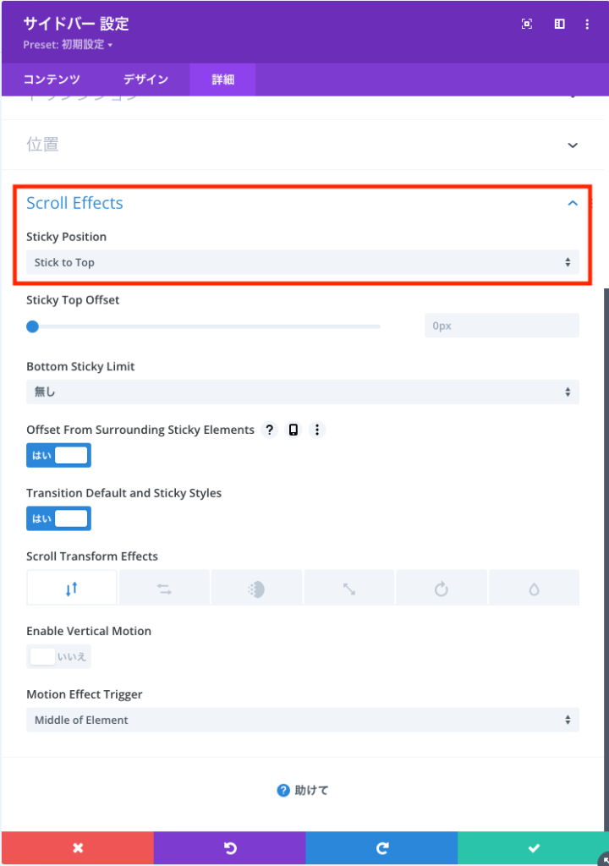Toggle Transition Default and Sticky Styles switch

[x=58, y=518]
